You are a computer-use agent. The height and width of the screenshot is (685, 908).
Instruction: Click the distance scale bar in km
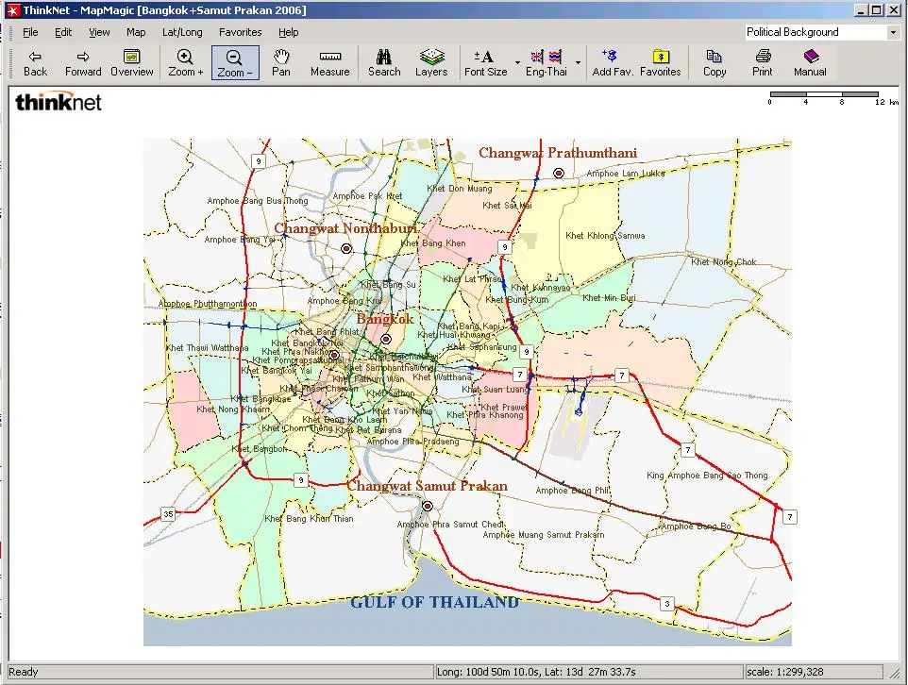coord(832,98)
